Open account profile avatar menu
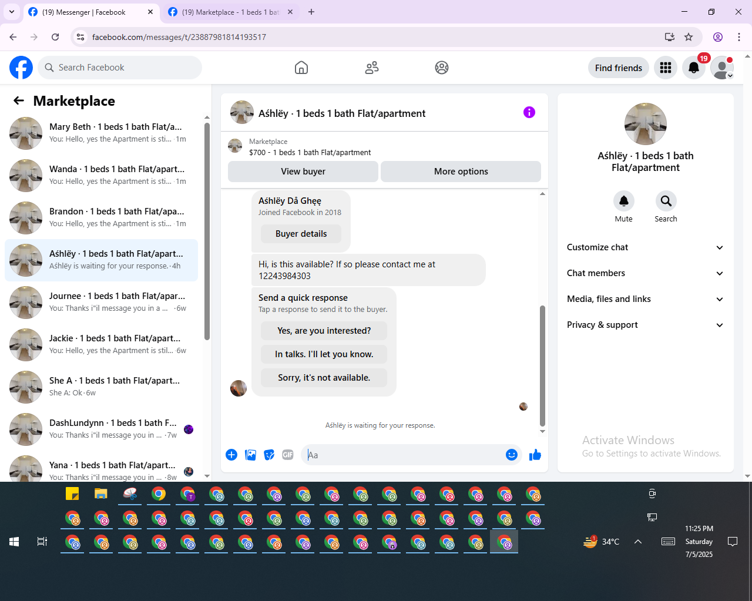752x601 pixels. (x=722, y=68)
